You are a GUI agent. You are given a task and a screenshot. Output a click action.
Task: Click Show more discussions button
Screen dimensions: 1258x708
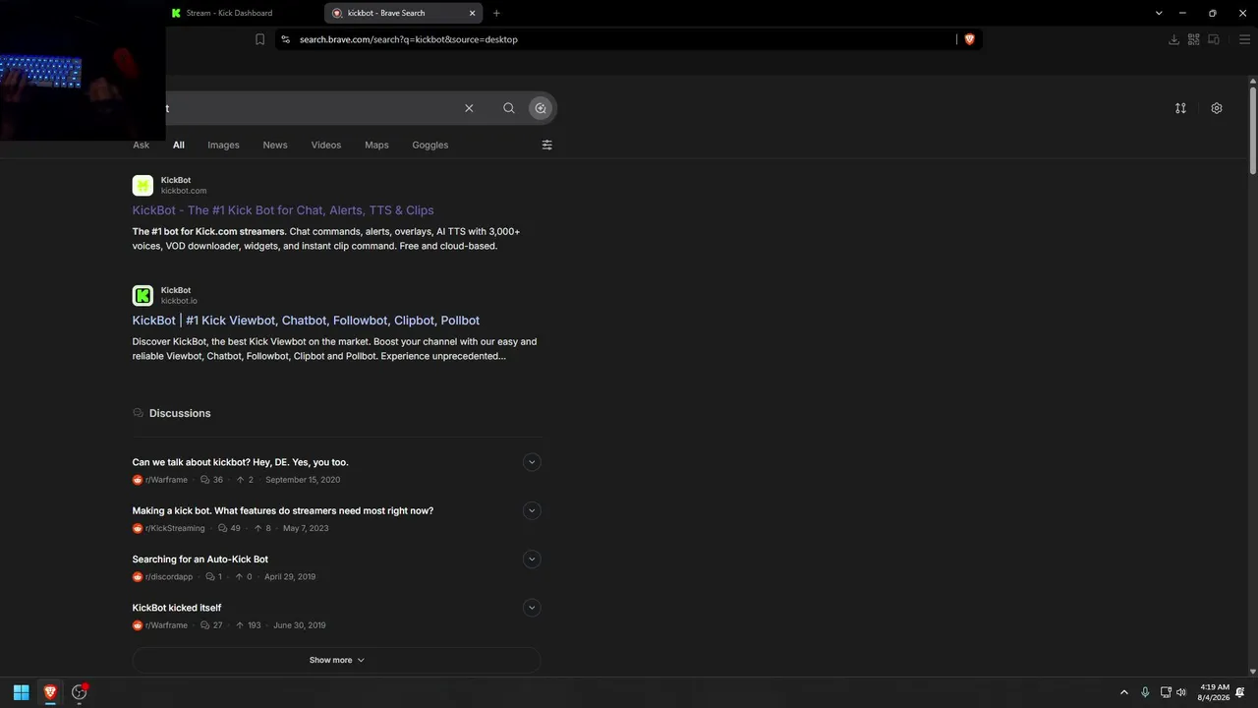(x=336, y=660)
